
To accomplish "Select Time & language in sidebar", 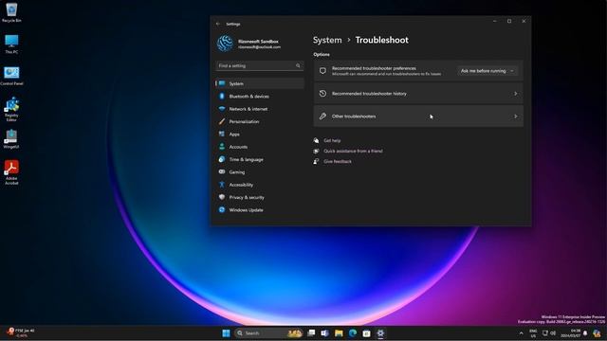I will [246, 160].
